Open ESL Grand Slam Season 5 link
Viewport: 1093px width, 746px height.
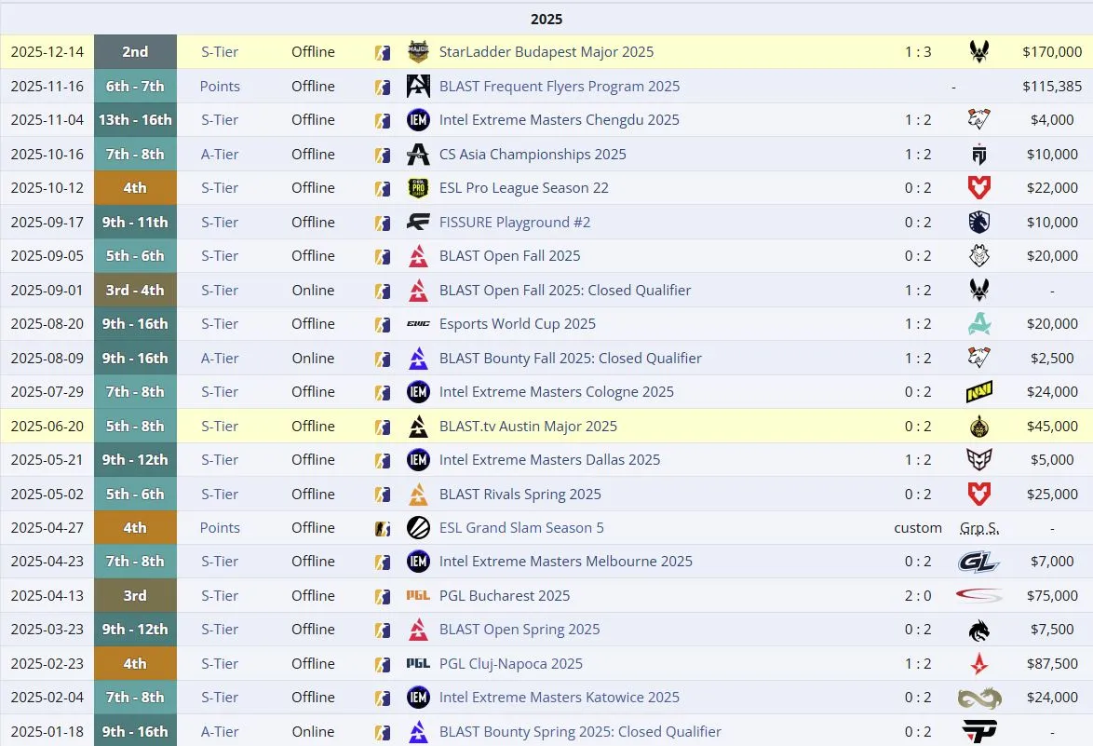pyautogui.click(x=521, y=528)
